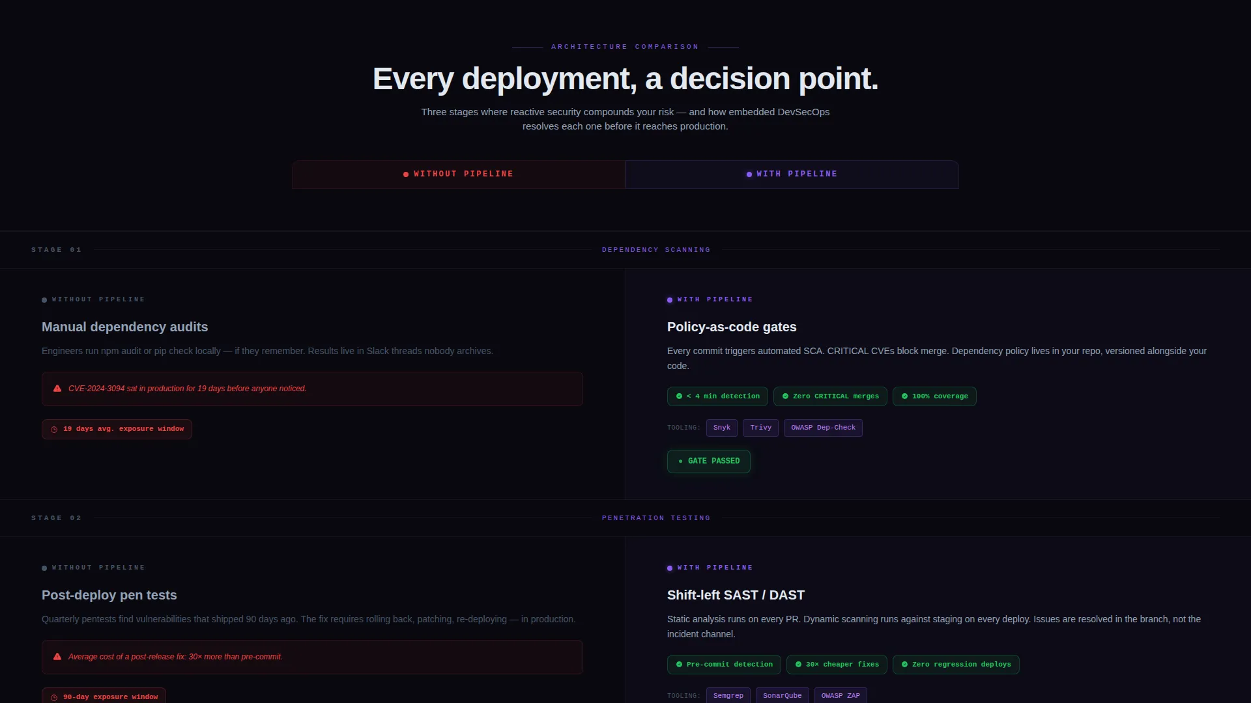Select the OWASP Dep-Check tooling tag
1251x703 pixels.
point(823,428)
